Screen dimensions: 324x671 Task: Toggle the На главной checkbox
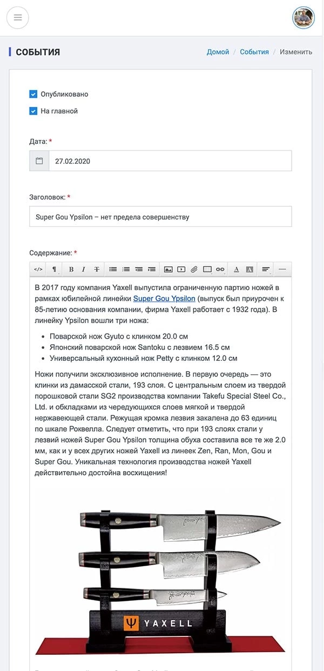33,111
